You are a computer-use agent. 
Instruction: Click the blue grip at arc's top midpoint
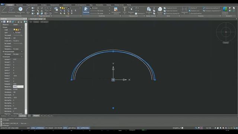[113, 51]
